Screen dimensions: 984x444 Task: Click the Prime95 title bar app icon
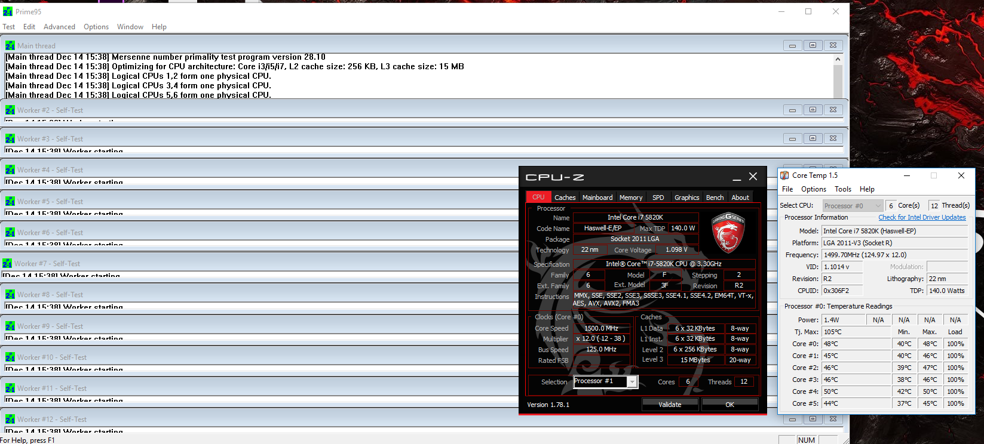8,11
